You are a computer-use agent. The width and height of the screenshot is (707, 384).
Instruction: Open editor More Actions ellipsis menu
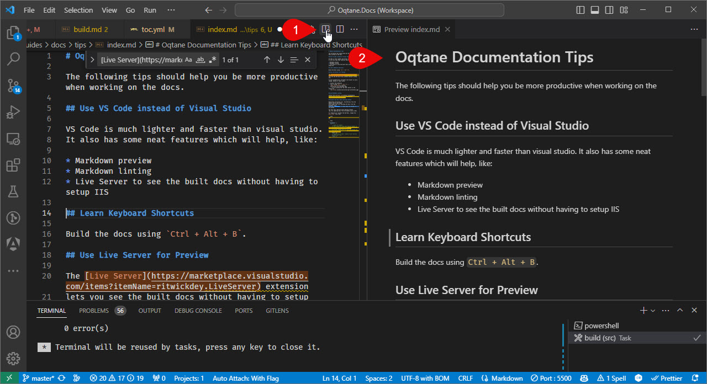coord(355,29)
